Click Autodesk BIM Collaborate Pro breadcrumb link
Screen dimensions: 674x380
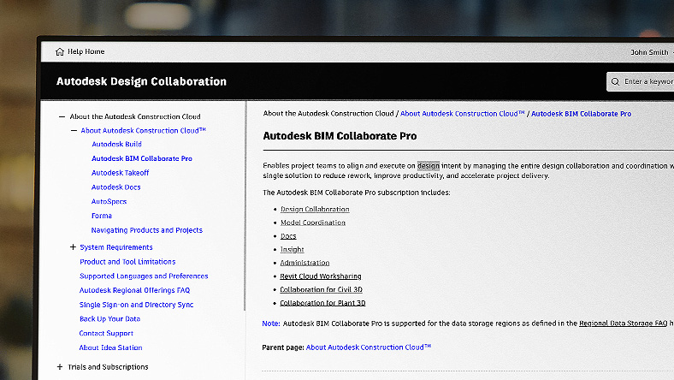pyautogui.click(x=581, y=114)
